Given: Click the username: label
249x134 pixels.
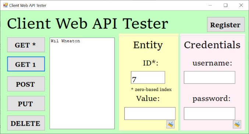Looking at the screenshot, I should 212,63.
